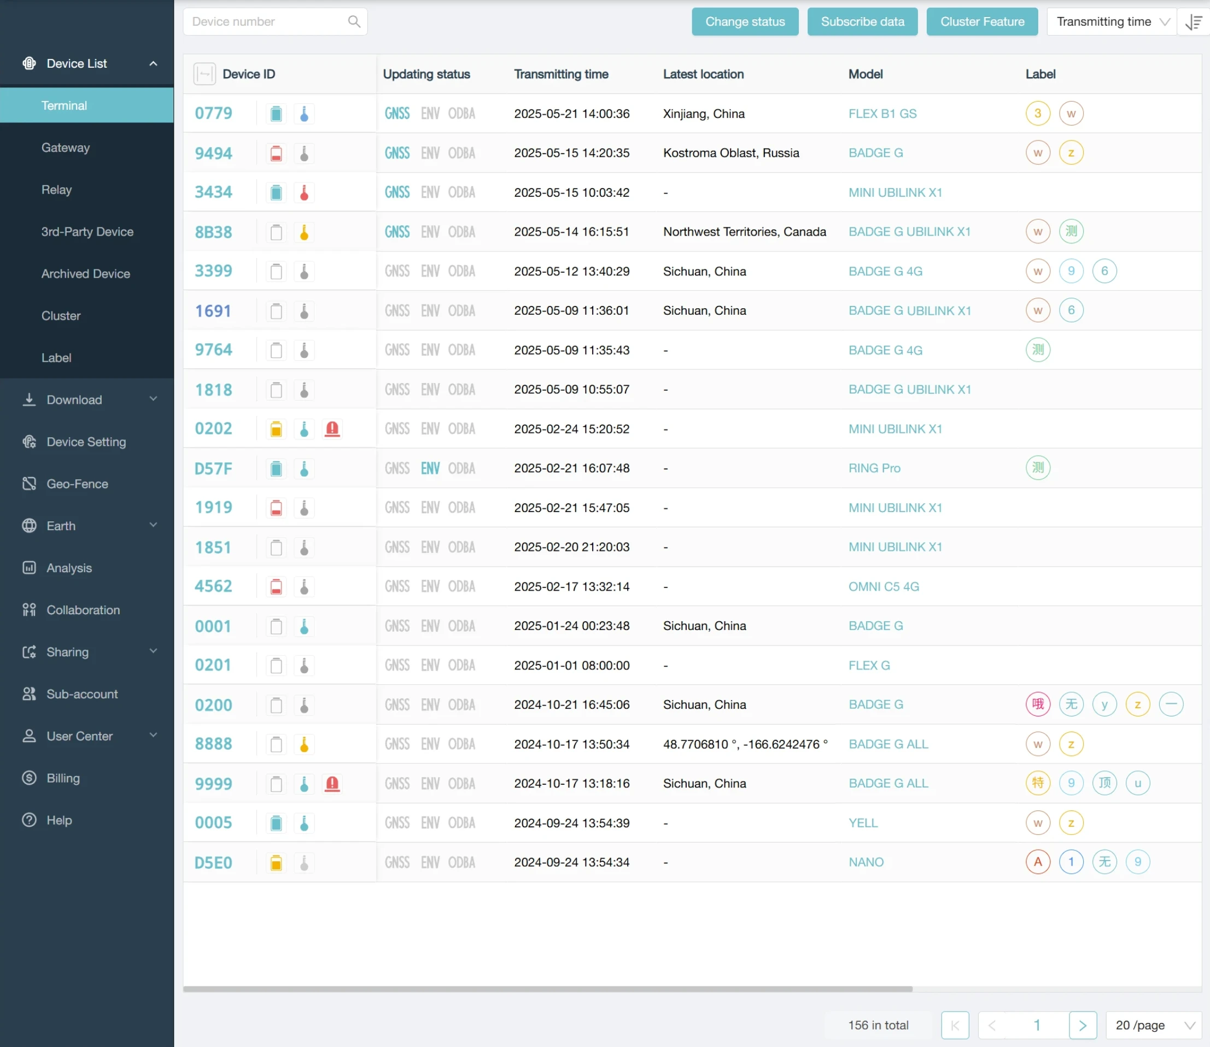Image resolution: width=1210 pixels, height=1047 pixels.
Task: Click the column width toggle icon
Action: pos(204,74)
